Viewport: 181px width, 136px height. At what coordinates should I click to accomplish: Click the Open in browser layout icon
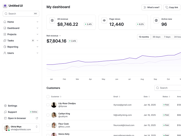(x=5, y=118)
